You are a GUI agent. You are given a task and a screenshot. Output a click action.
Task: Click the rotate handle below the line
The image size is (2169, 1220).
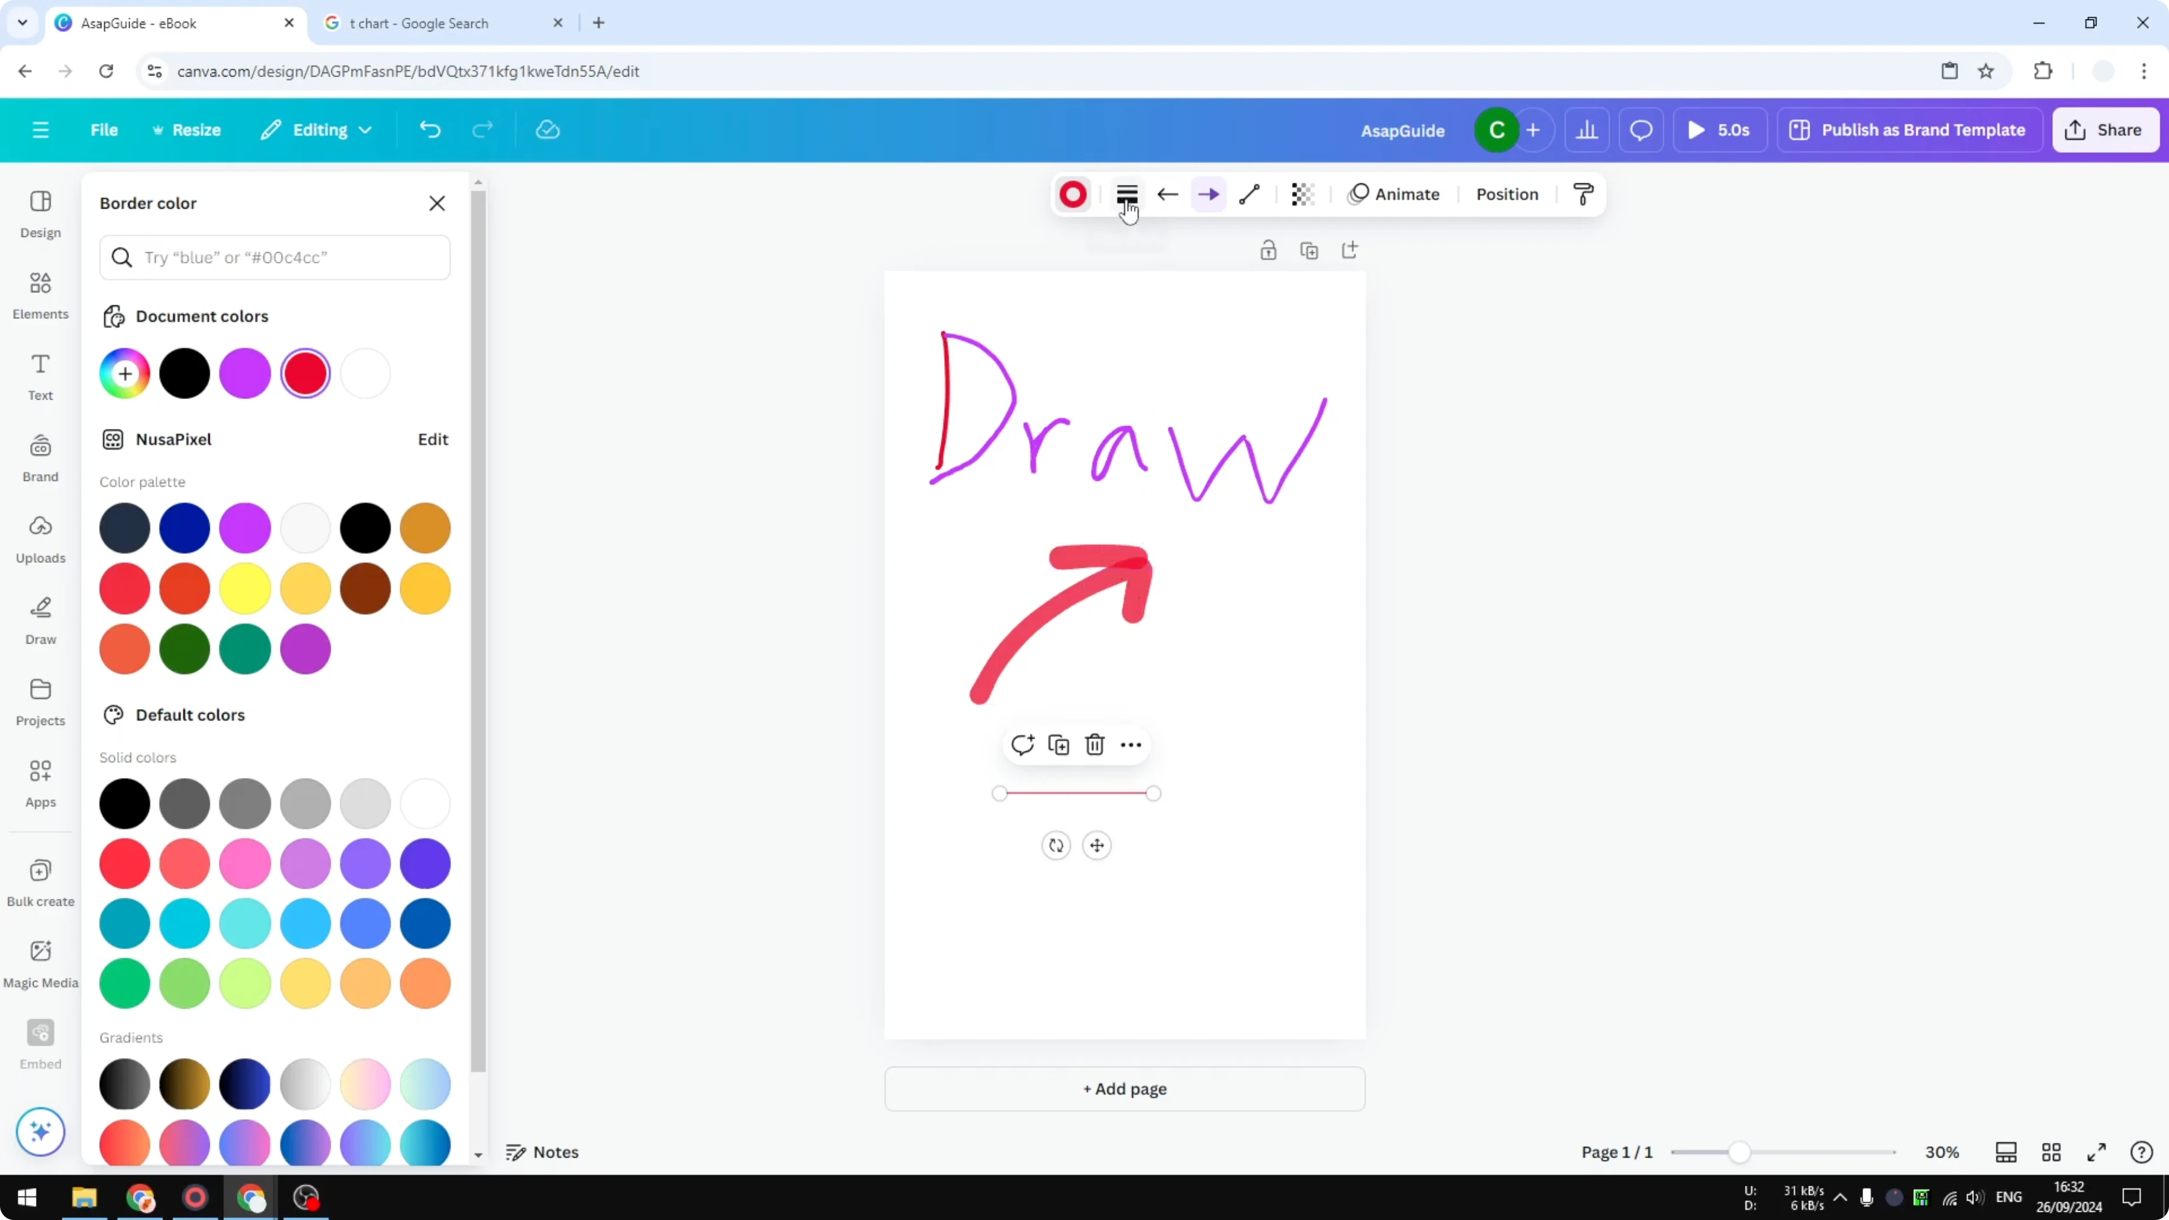tap(1056, 845)
